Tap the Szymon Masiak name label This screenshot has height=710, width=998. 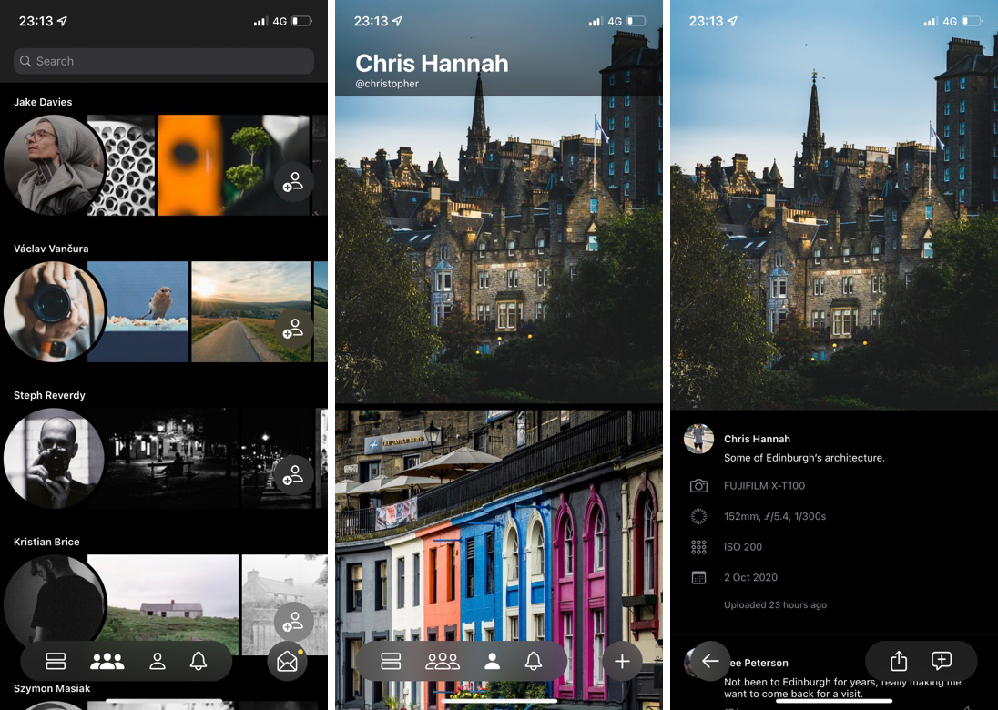[x=52, y=688]
